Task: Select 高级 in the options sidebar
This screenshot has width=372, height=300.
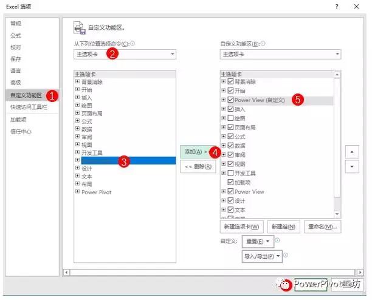Action: (16, 83)
